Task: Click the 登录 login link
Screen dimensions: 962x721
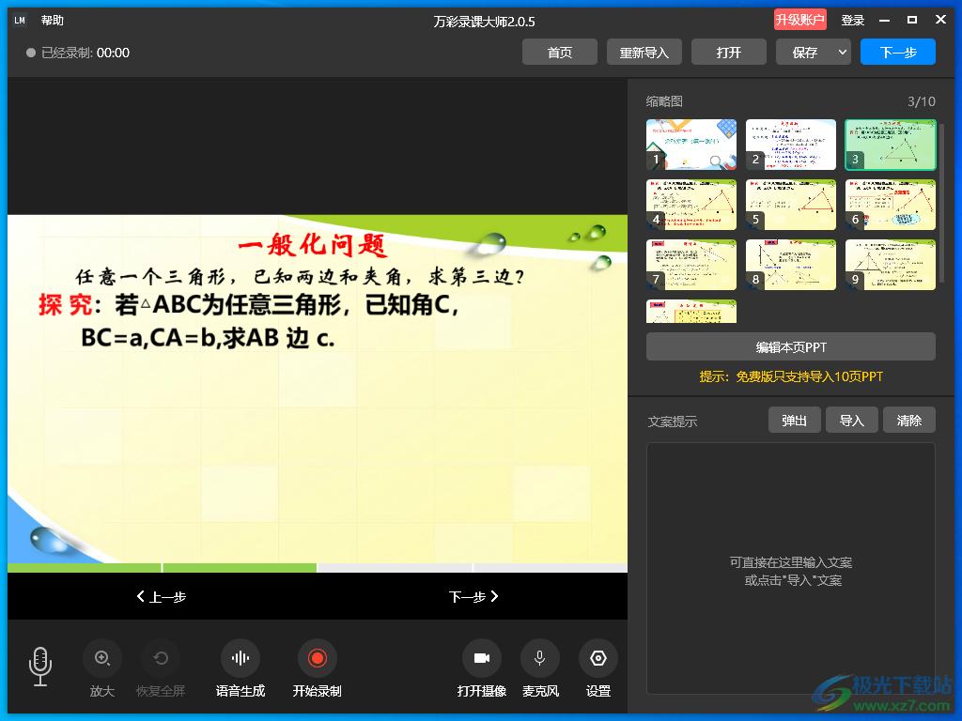Action: pos(853,21)
